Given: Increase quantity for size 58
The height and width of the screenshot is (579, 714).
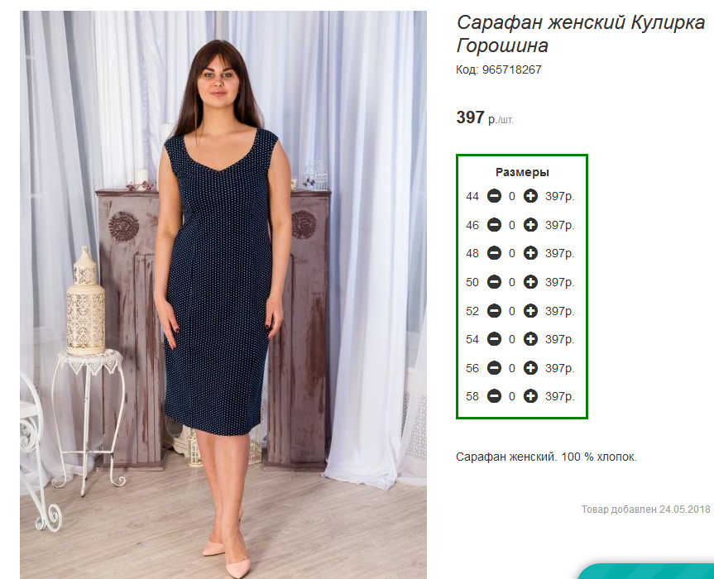Looking at the screenshot, I should [530, 396].
